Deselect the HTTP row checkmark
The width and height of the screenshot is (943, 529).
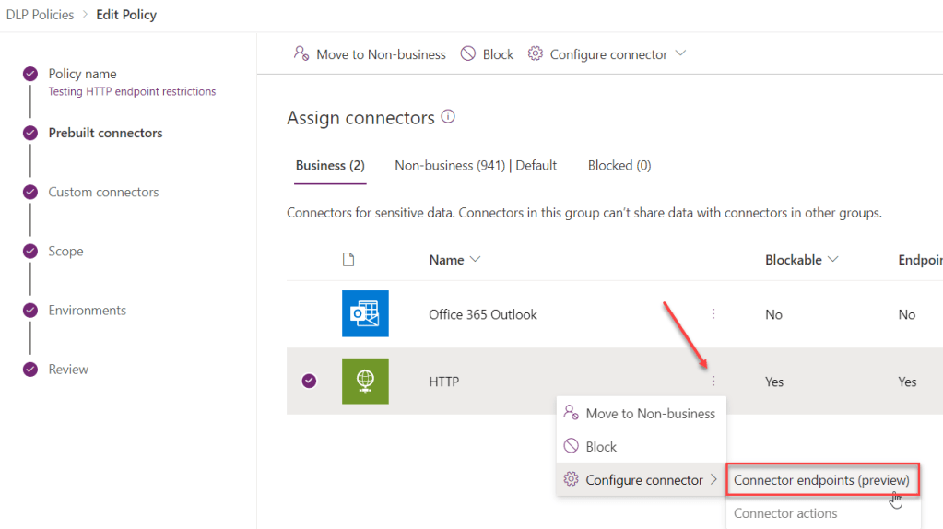309,382
